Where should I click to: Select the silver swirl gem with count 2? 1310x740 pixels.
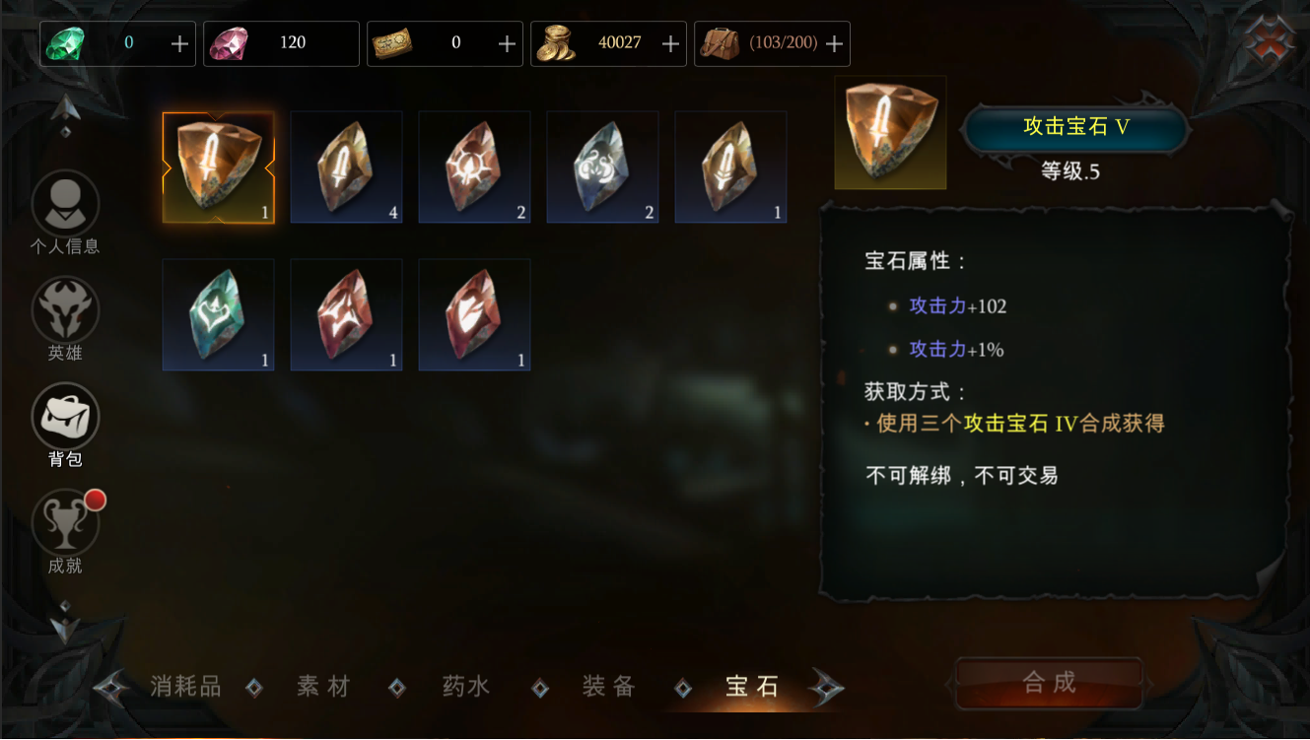tap(602, 167)
